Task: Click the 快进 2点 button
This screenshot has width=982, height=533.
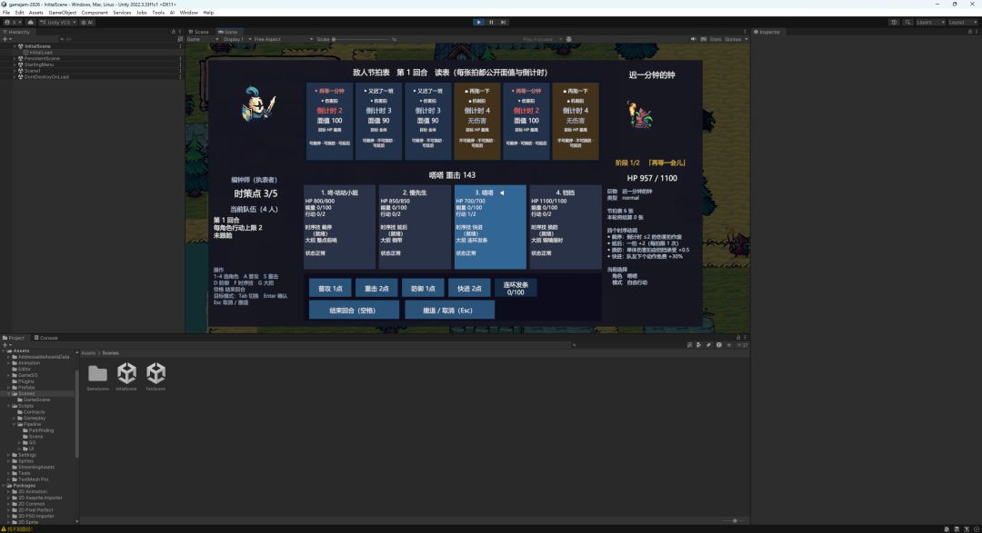Action: point(469,289)
